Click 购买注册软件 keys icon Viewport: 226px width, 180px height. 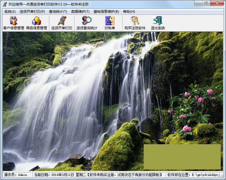tap(135, 23)
